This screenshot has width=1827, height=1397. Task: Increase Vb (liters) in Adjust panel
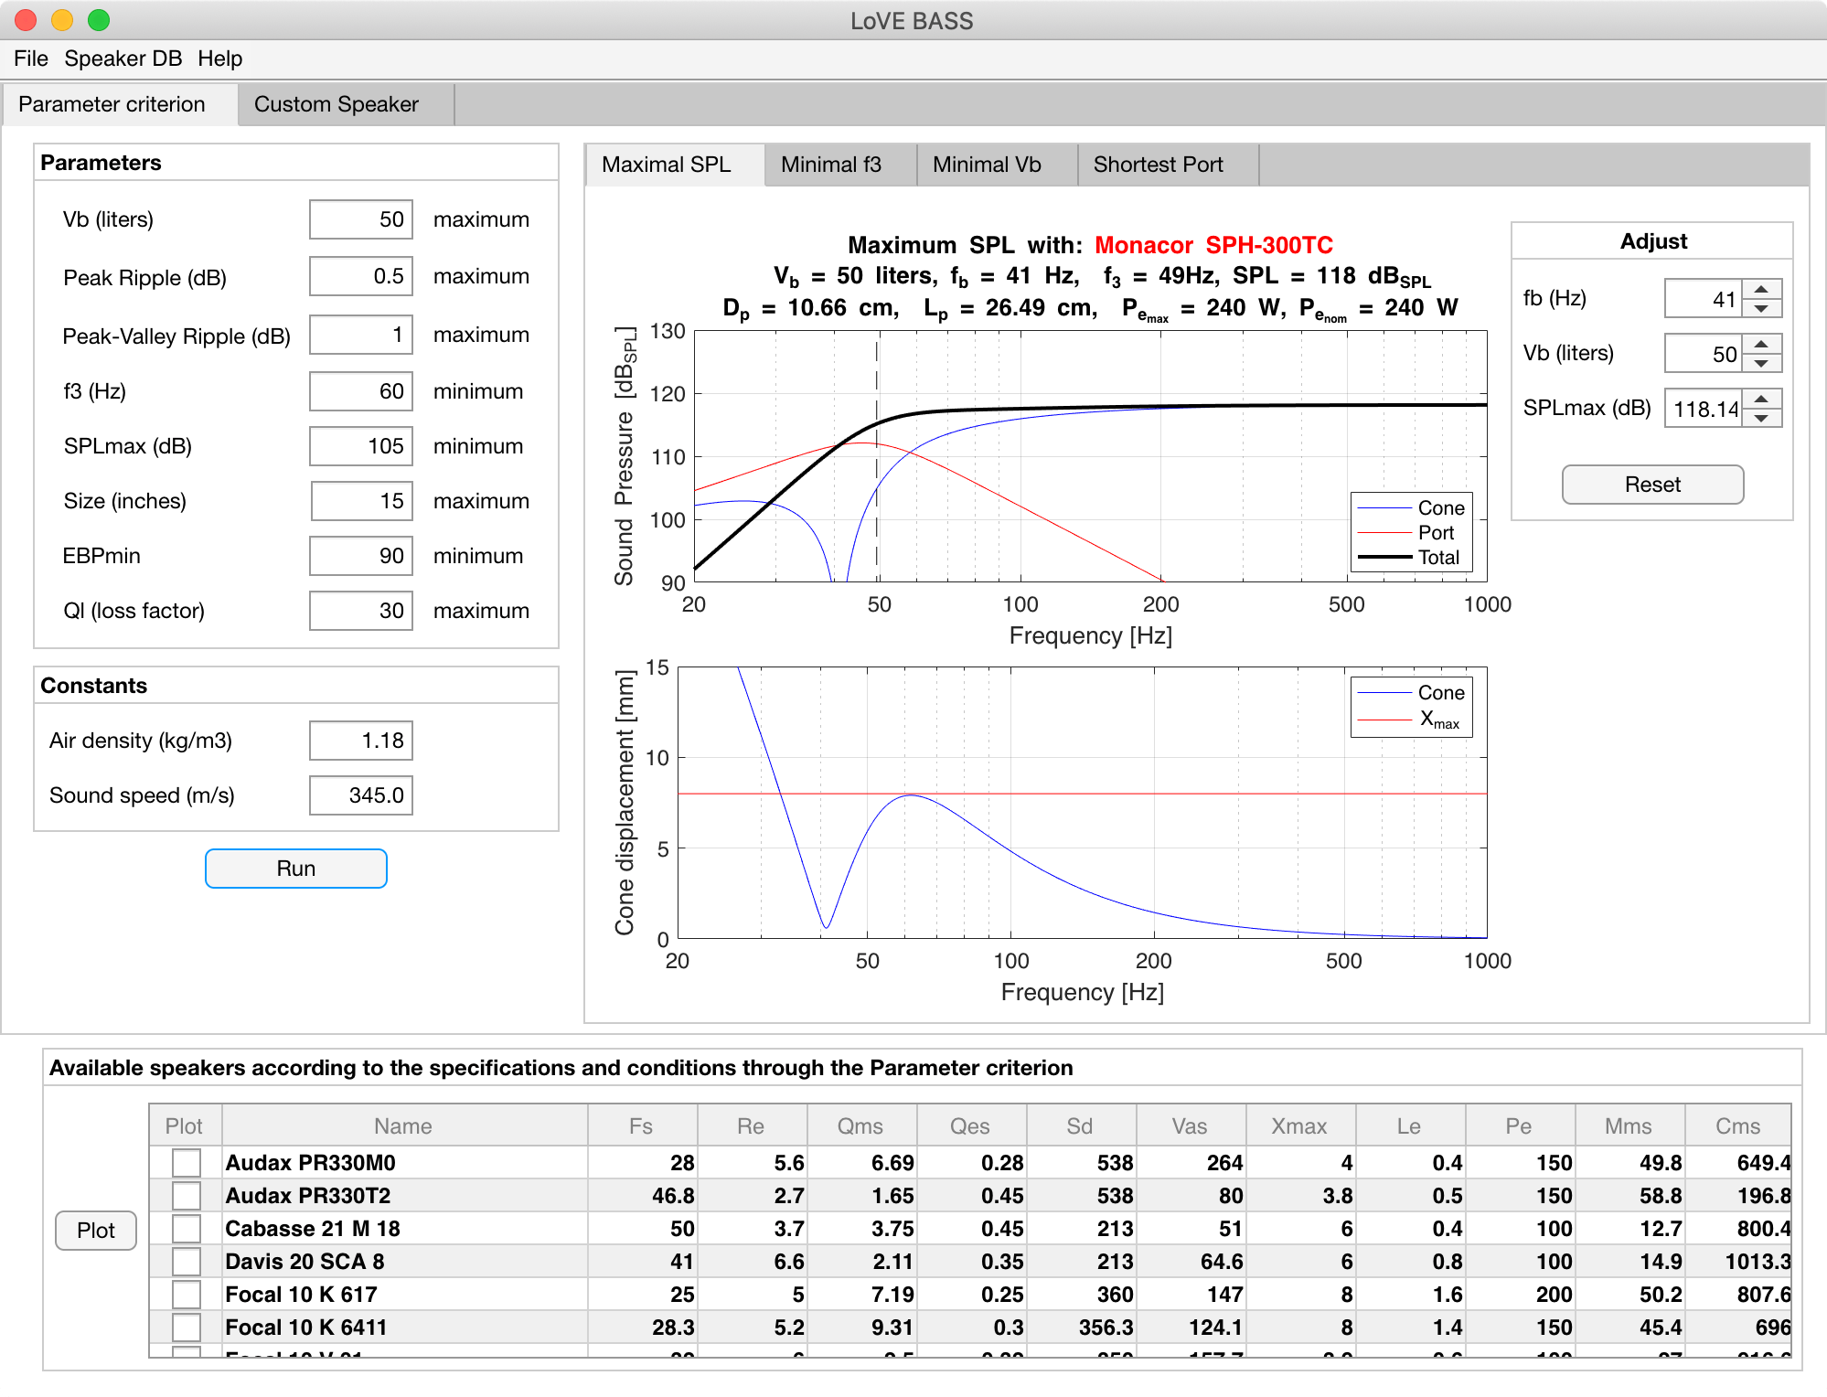(1761, 344)
